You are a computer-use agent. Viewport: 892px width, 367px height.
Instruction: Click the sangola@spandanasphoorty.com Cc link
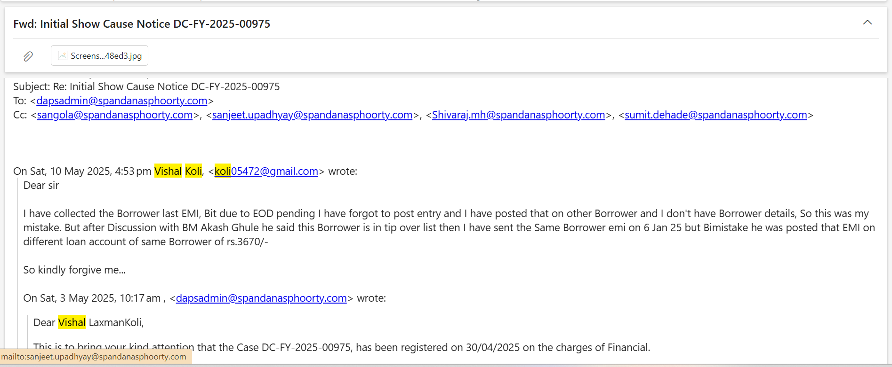[x=114, y=115]
